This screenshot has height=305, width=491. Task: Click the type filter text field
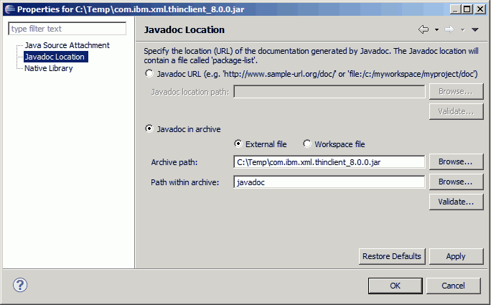(x=67, y=29)
